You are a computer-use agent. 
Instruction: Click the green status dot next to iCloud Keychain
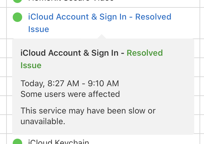[x=18, y=142]
